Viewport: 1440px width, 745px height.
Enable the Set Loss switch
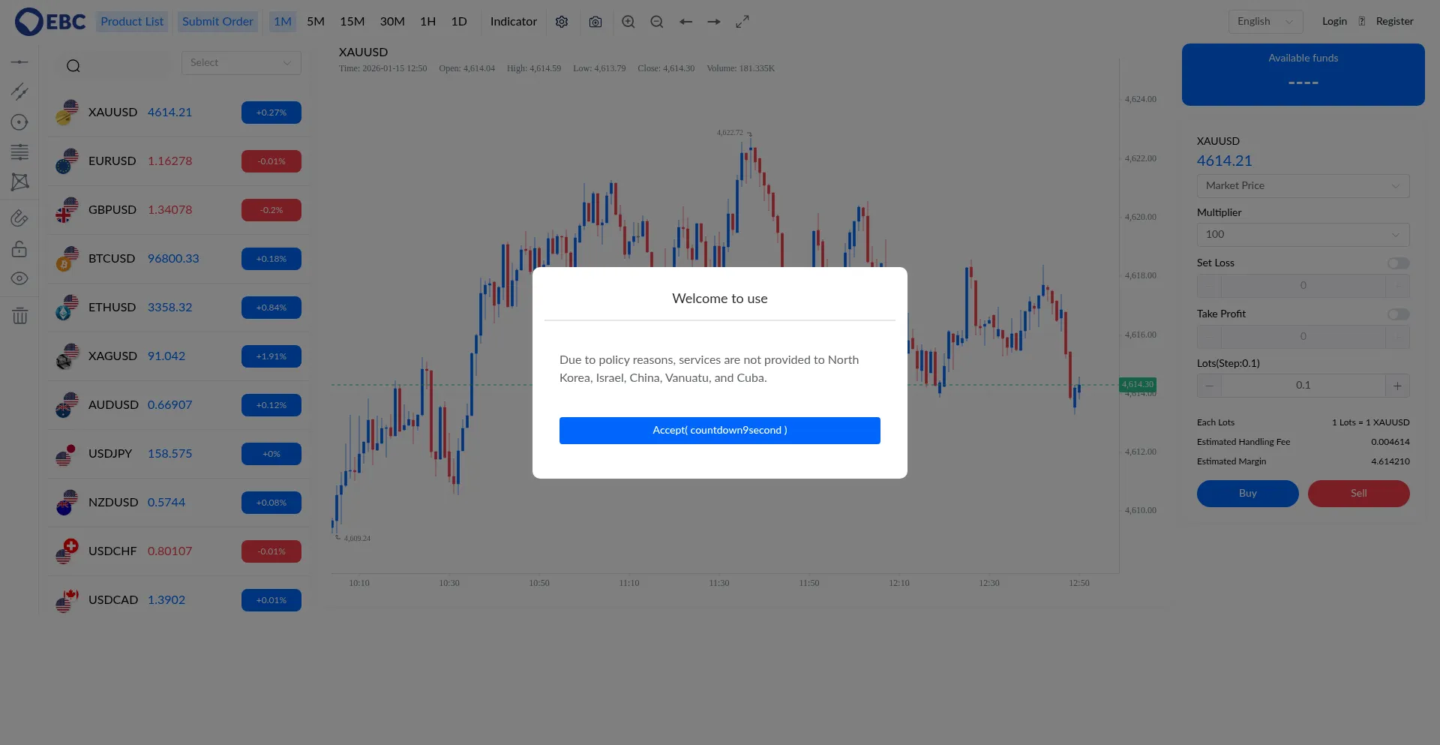tap(1398, 263)
